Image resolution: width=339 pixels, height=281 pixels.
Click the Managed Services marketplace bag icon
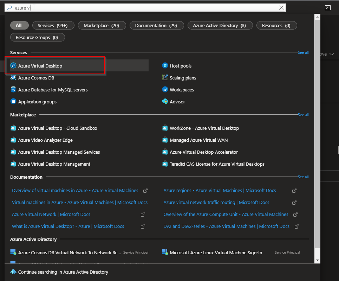tap(13, 152)
